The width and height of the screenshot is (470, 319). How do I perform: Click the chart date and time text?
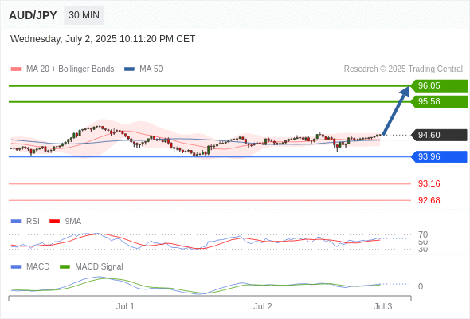coord(103,39)
